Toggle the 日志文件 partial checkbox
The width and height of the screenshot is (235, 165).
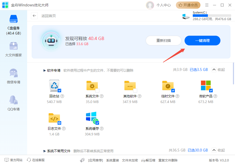59,123
